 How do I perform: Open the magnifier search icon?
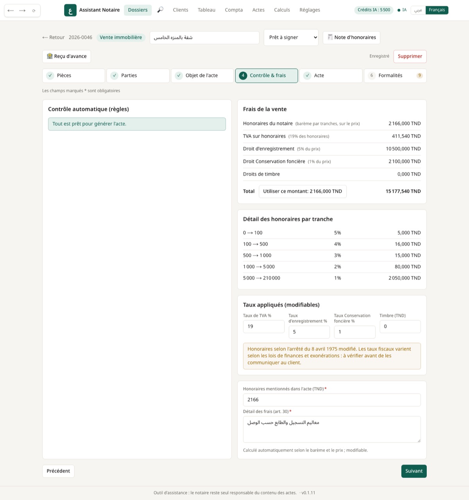coord(160,10)
